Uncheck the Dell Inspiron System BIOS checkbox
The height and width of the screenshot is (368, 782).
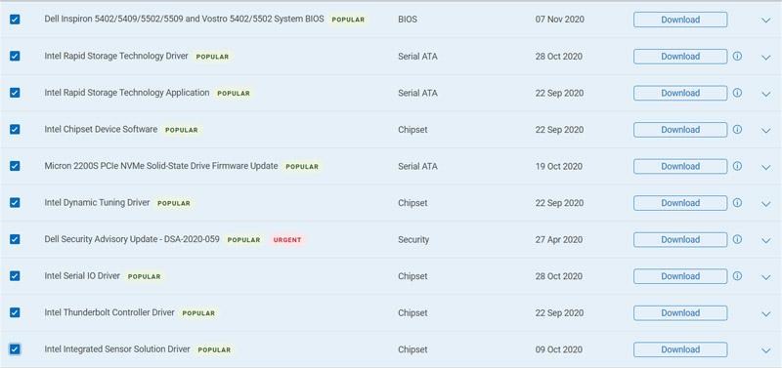[15, 20]
